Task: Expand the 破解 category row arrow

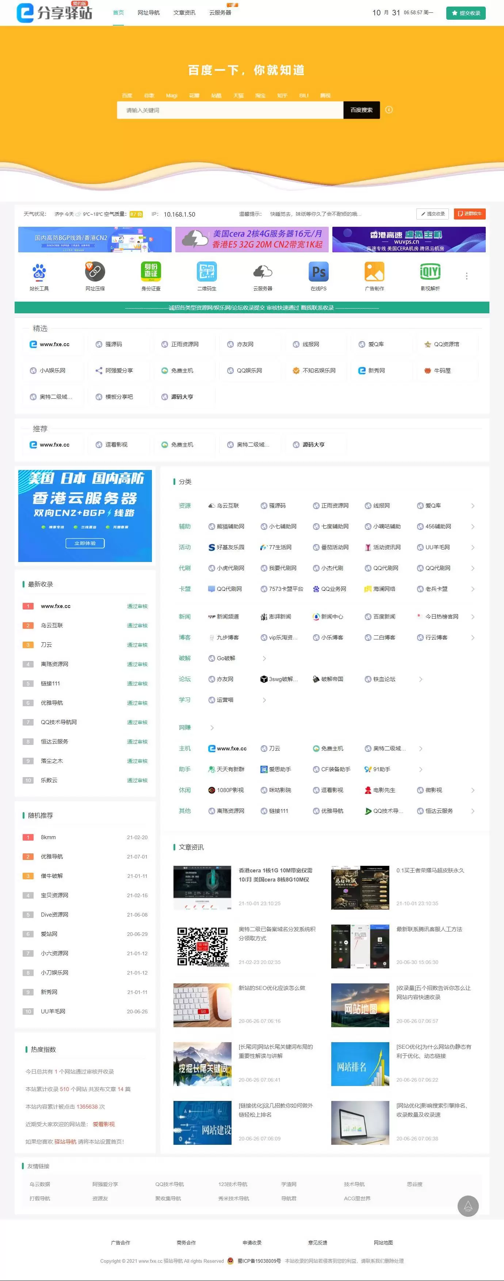Action: coord(264,658)
